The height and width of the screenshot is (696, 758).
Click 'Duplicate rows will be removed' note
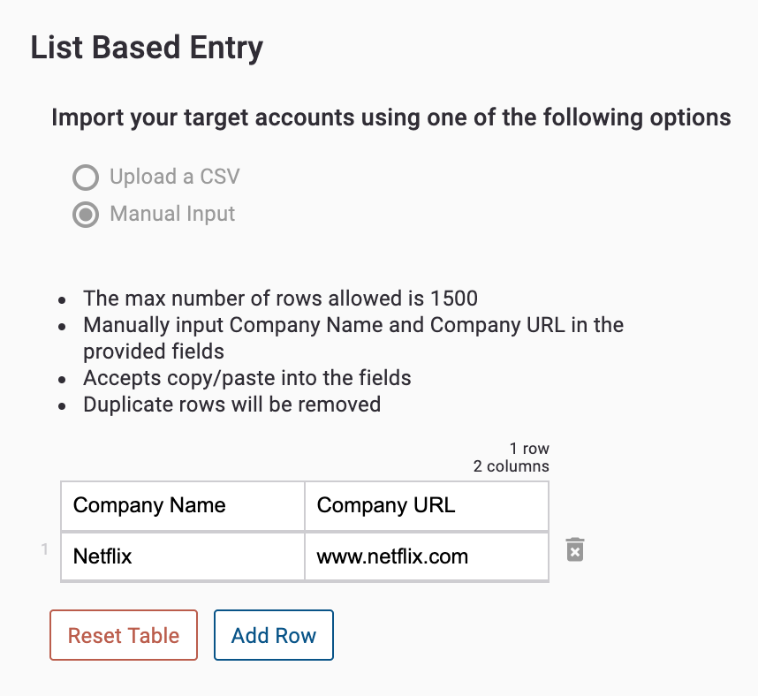pos(232,405)
